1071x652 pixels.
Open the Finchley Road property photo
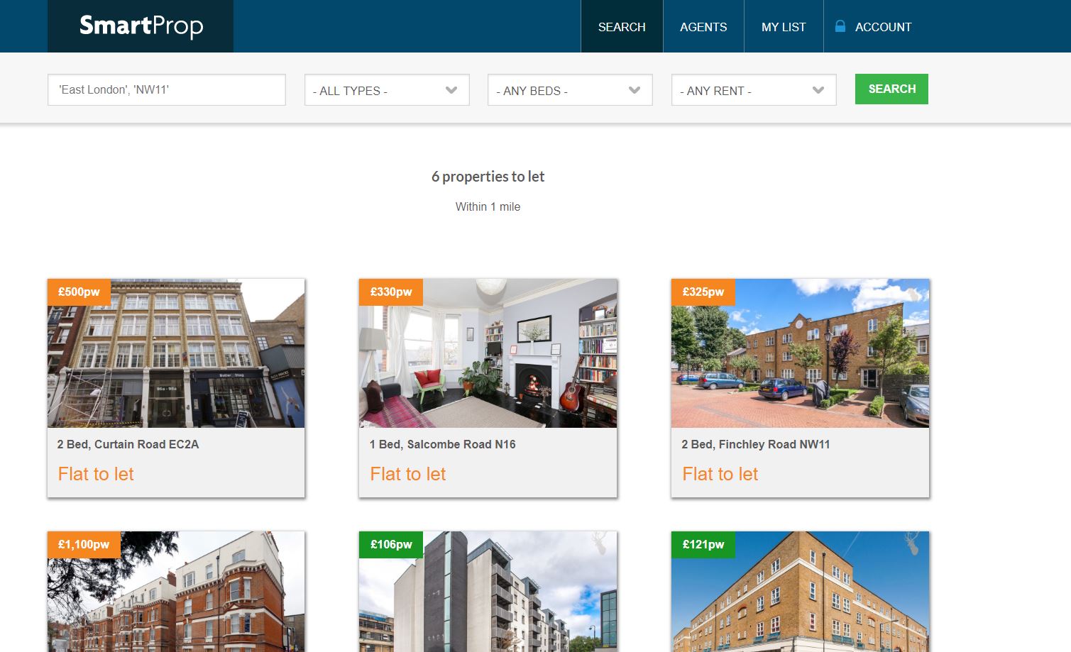coord(800,362)
